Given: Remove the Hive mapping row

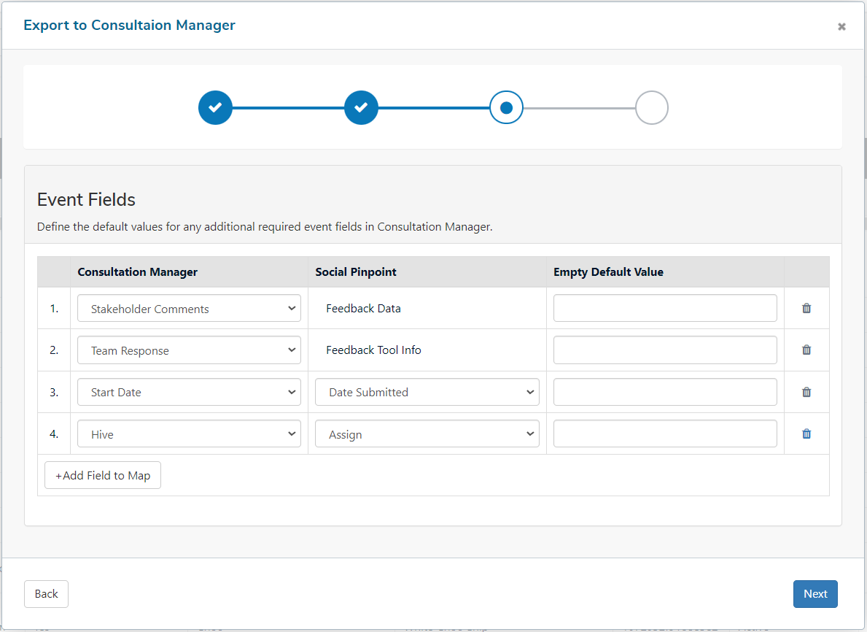Looking at the screenshot, I should [806, 434].
